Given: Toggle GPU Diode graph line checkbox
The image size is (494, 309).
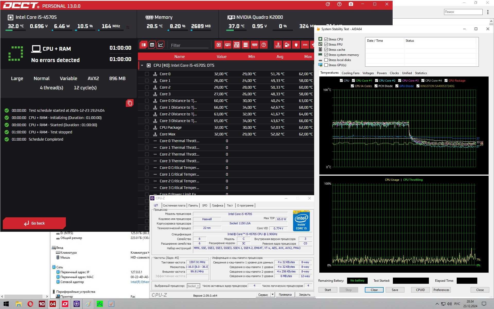Looking at the screenshot, I should pyautogui.click(x=397, y=86).
